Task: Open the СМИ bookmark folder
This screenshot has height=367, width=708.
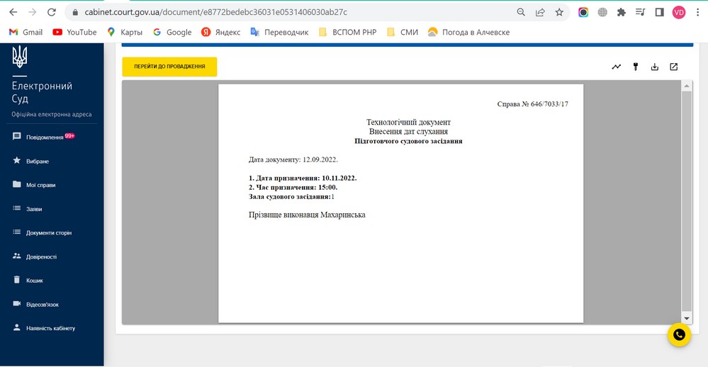Action: [403, 32]
